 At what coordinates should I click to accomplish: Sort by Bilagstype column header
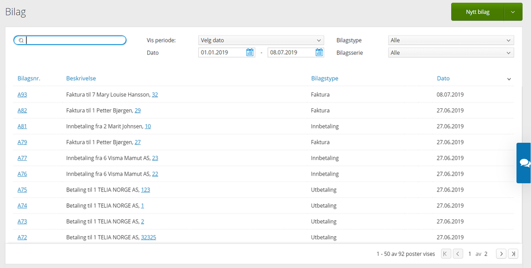[x=325, y=79]
